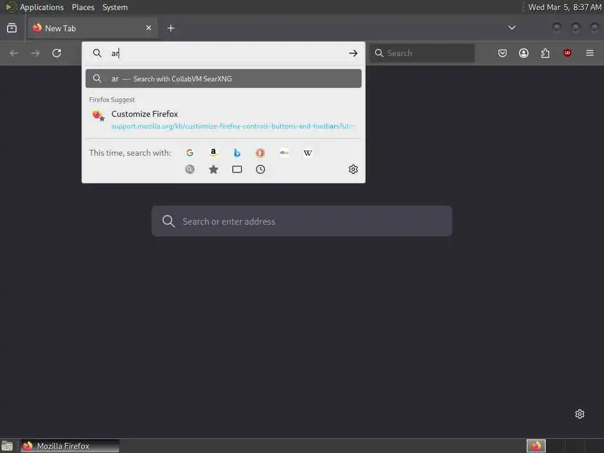Open the Places menu
Screen dimensions: 604x453
(83, 7)
